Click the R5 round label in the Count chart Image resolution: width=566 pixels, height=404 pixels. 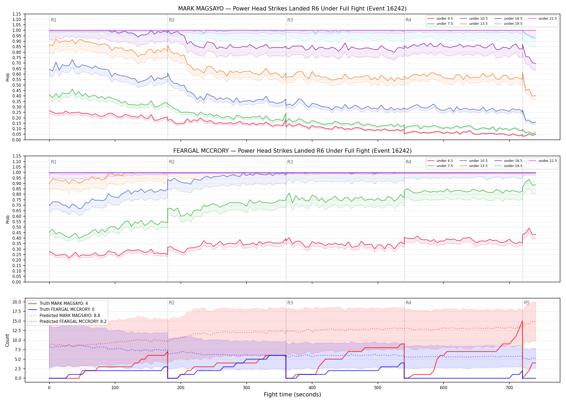(x=527, y=303)
